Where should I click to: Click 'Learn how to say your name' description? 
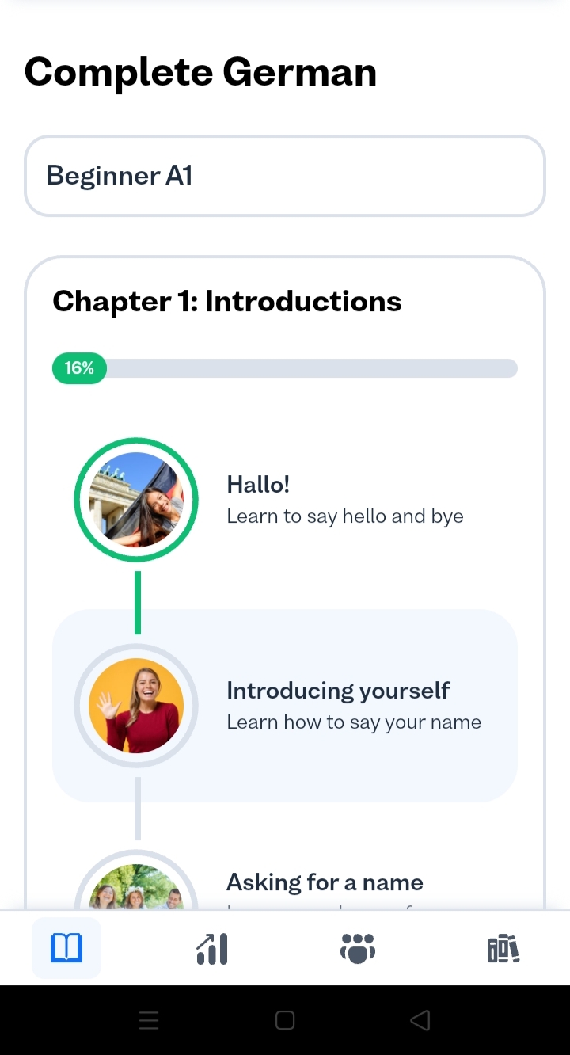354,722
